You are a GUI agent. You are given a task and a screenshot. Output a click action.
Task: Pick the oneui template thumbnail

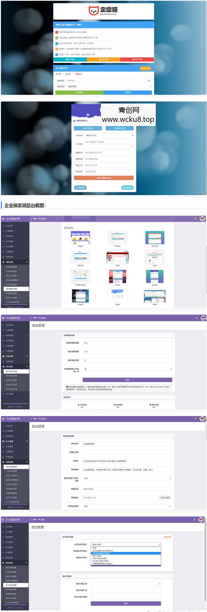(117, 277)
